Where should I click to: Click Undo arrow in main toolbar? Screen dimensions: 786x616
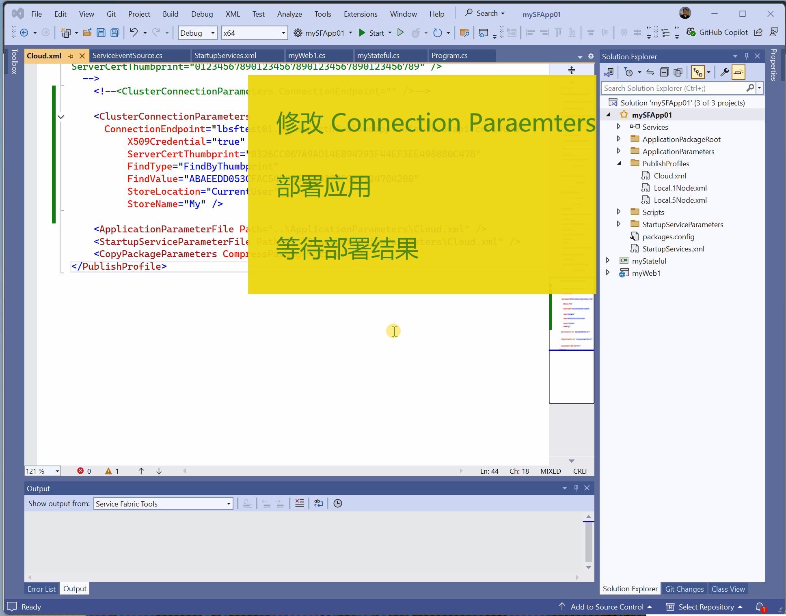pyautogui.click(x=134, y=33)
